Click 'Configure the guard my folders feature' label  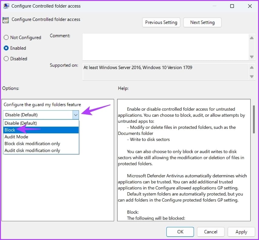tap(42, 105)
